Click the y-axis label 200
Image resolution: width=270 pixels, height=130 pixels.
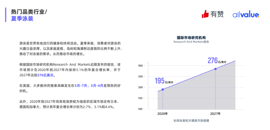pyautogui.click(x=141, y=87)
